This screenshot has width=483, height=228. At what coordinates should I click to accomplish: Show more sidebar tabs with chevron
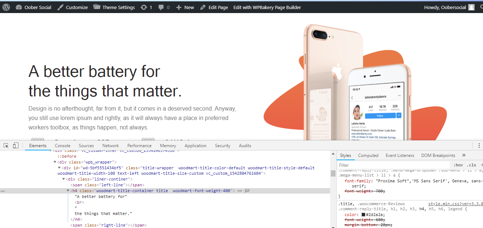coord(464,156)
